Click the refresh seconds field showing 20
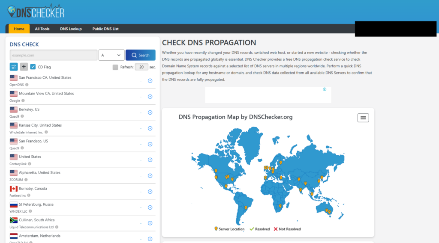Image resolution: width=439 pixels, height=243 pixels. point(141,67)
